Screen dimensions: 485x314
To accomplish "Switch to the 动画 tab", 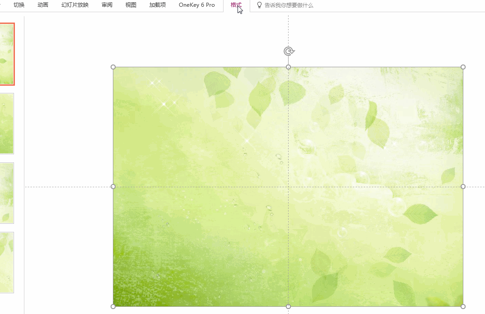I will [43, 5].
